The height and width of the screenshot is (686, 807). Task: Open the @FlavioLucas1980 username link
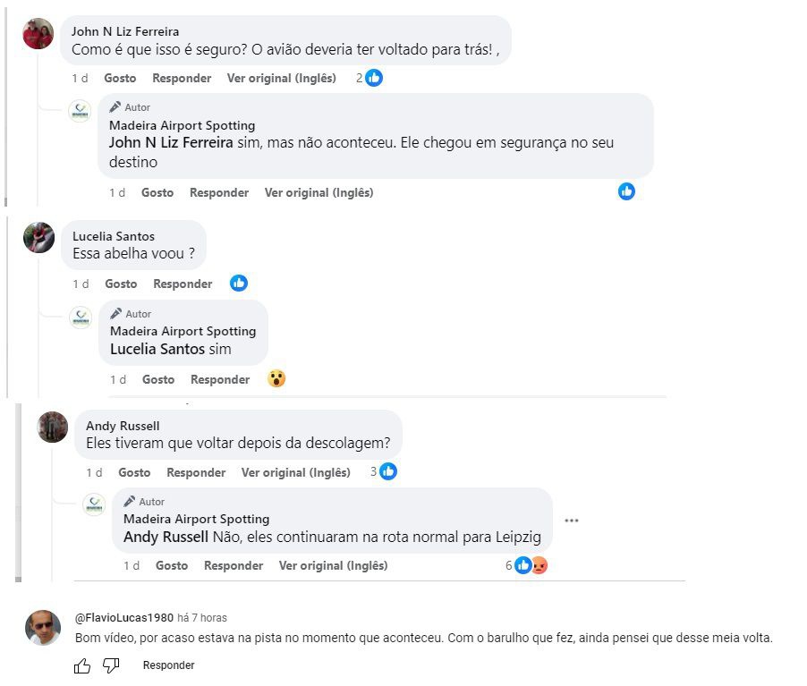pos(123,617)
